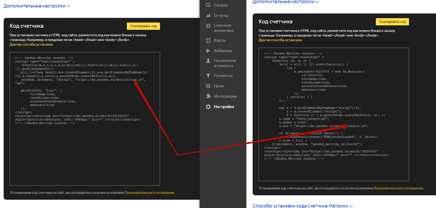Open Пользовательского соглашения link, right panel
This screenshot has height=208, width=436.
(x=398, y=188)
